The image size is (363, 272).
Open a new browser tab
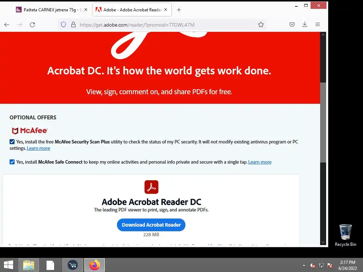click(x=179, y=10)
